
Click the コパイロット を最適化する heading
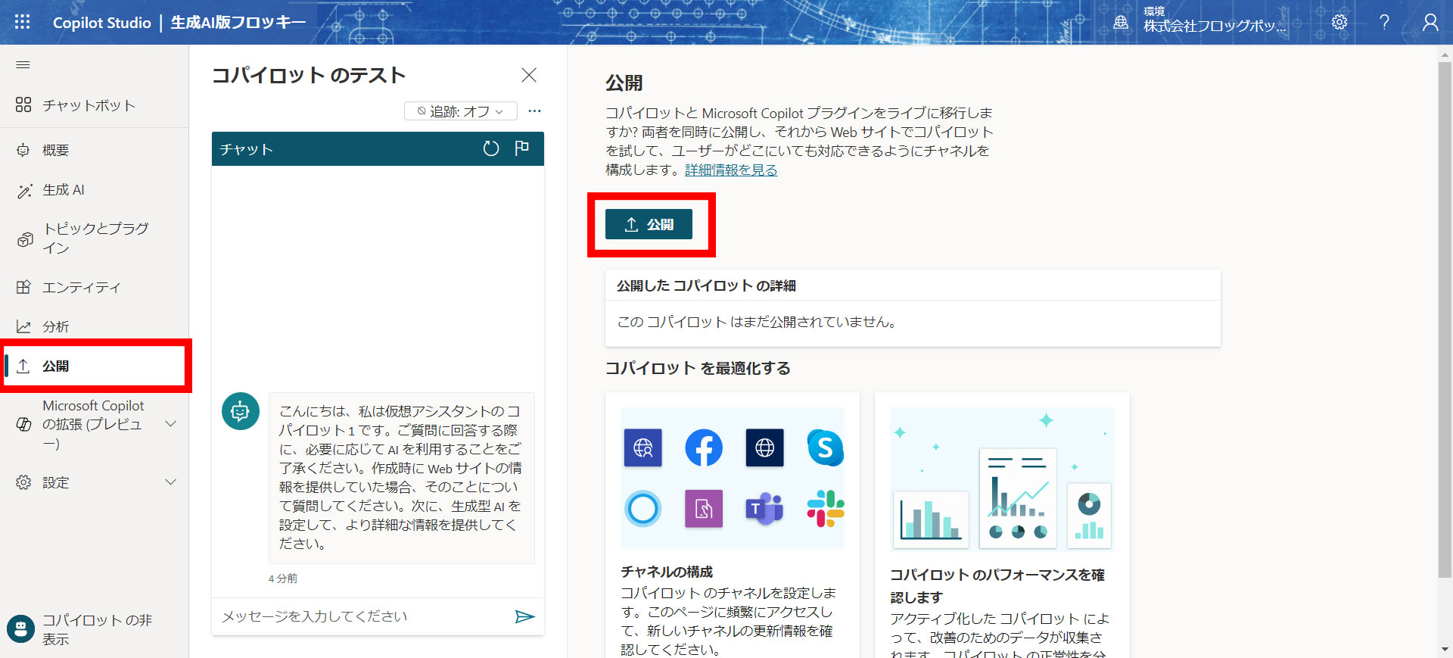pos(698,368)
